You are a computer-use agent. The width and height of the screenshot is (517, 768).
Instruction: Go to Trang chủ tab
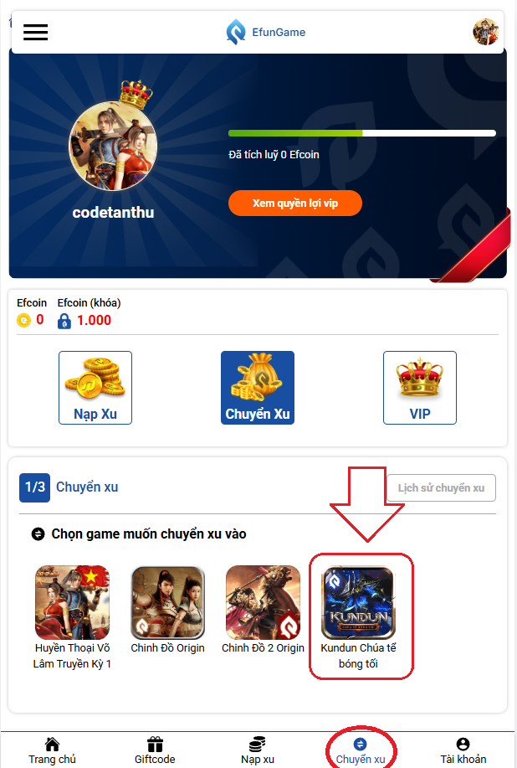[52, 751]
